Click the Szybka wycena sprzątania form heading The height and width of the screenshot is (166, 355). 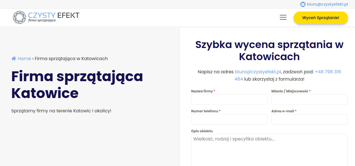pos(269,51)
